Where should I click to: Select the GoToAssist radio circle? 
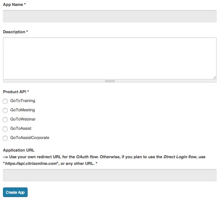tap(5, 129)
